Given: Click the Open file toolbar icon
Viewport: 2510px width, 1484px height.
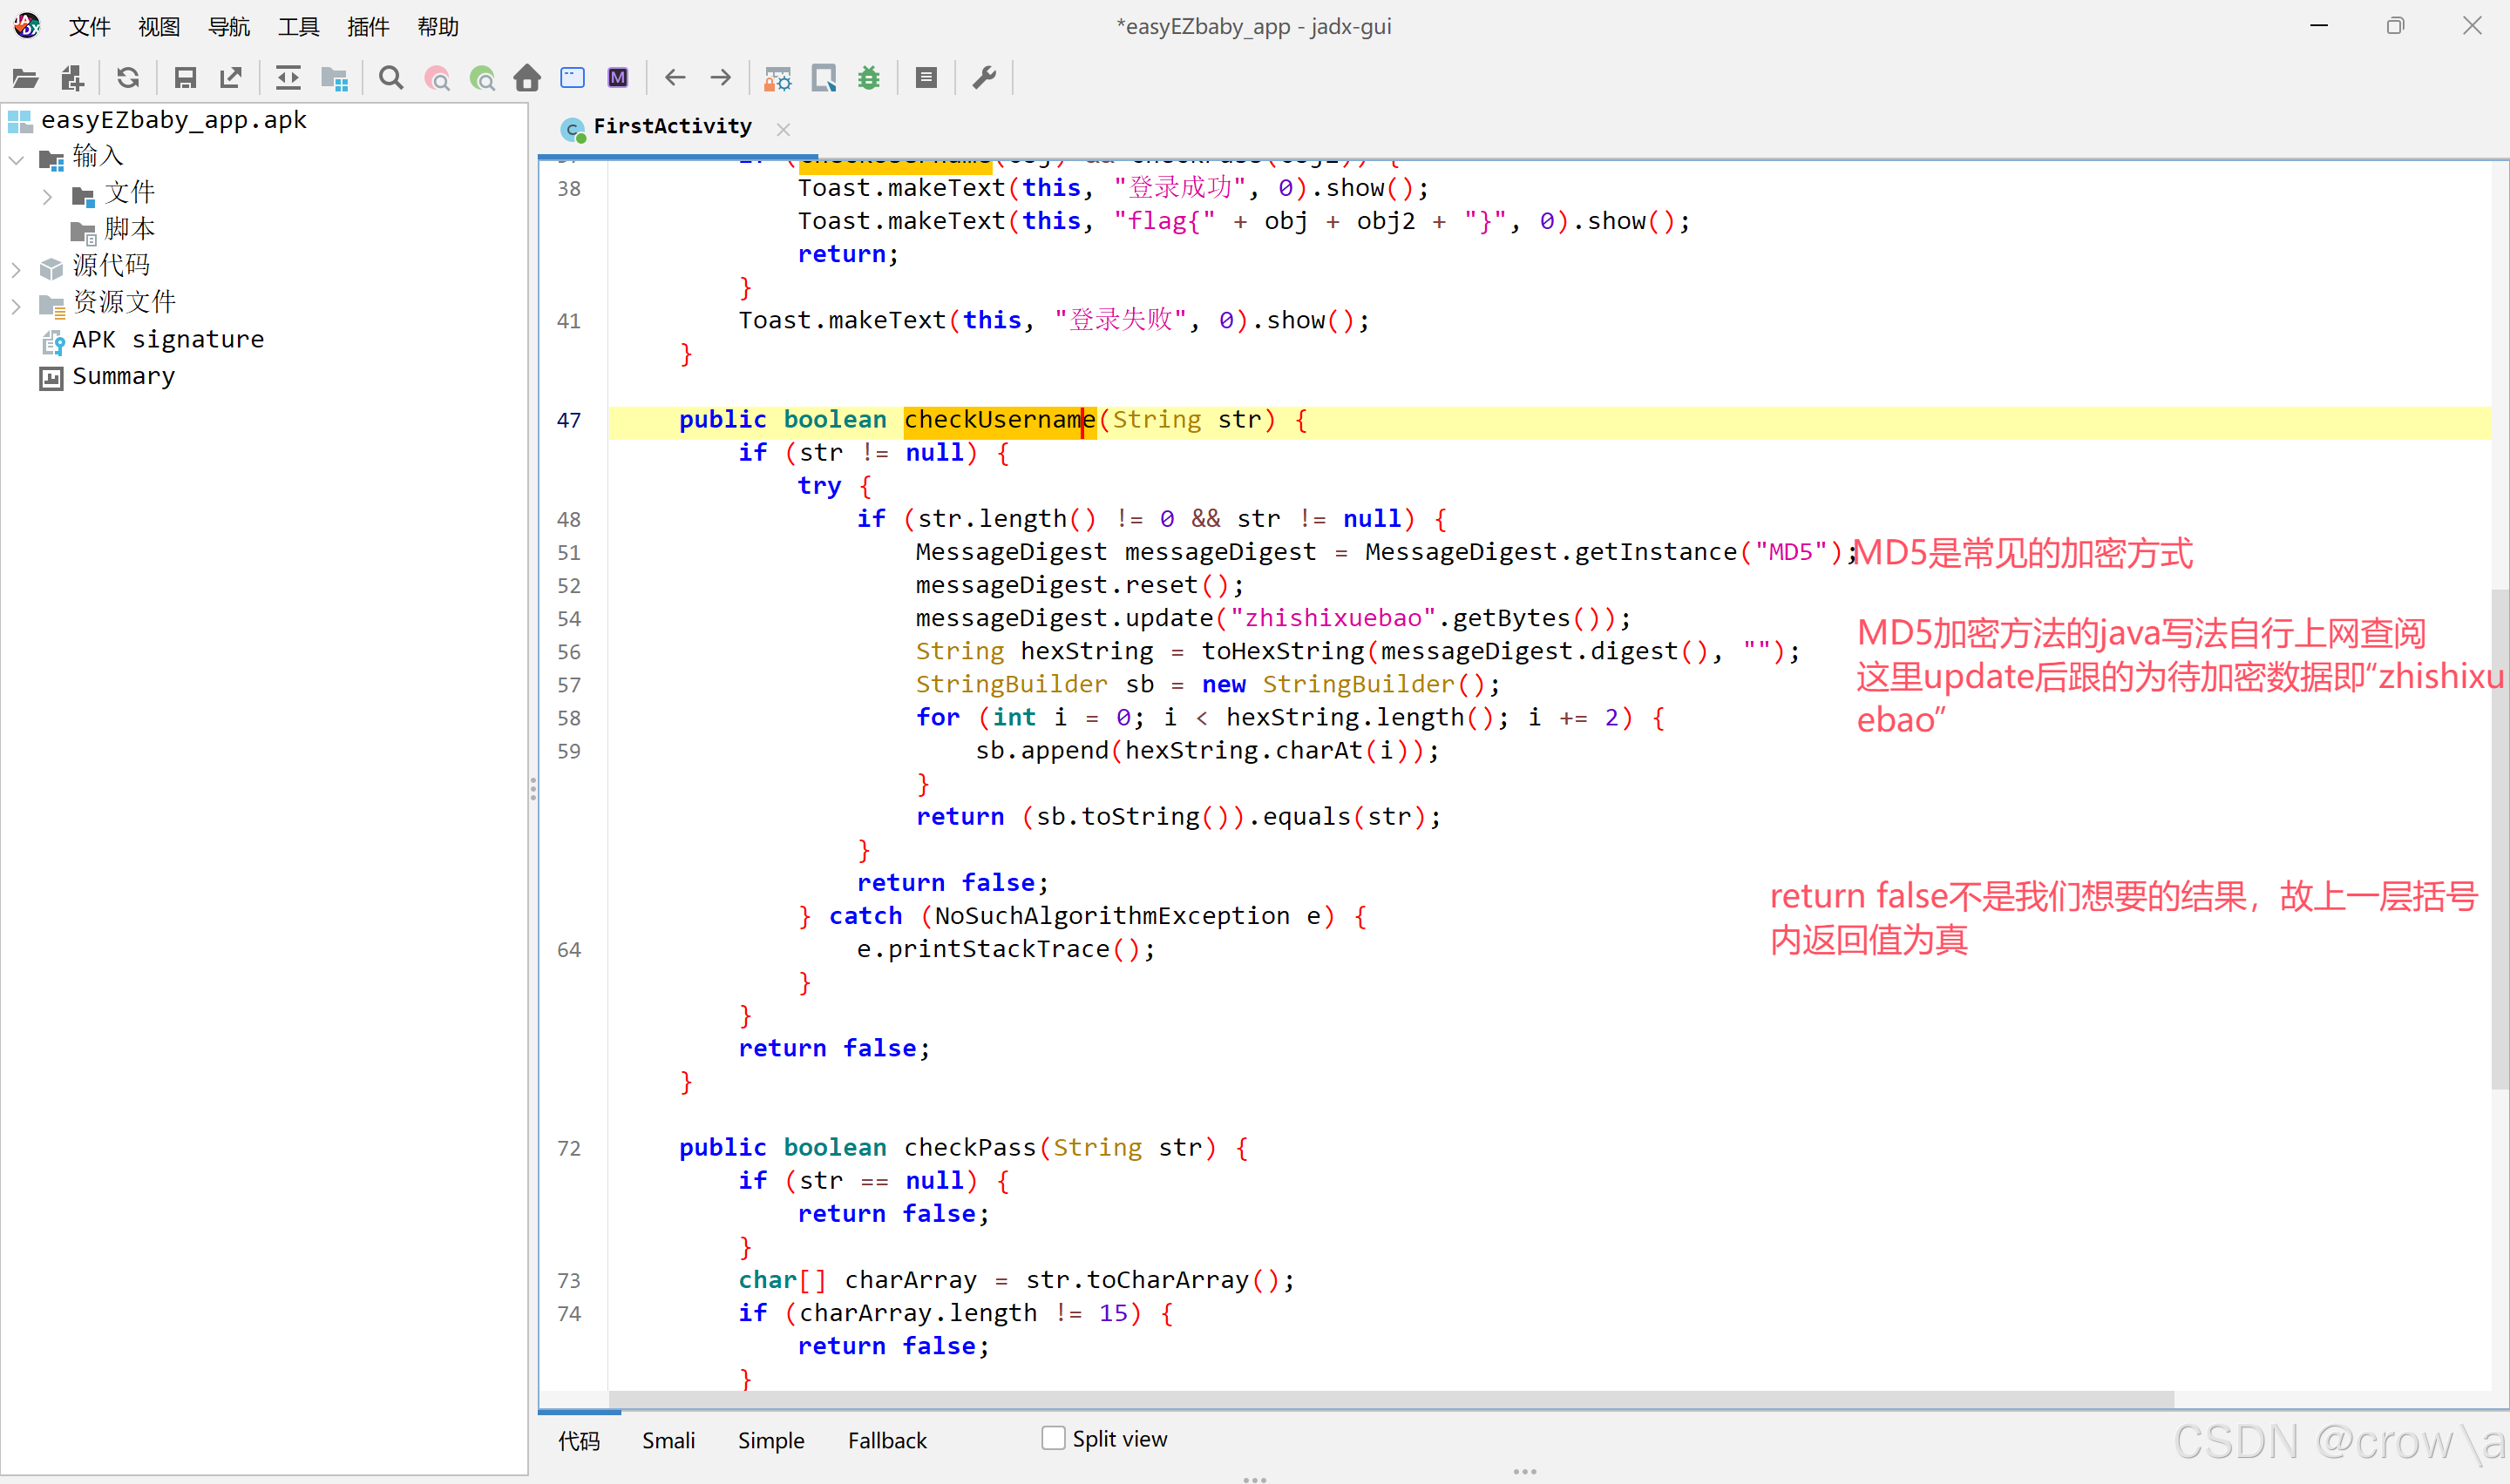Looking at the screenshot, I should point(25,78).
